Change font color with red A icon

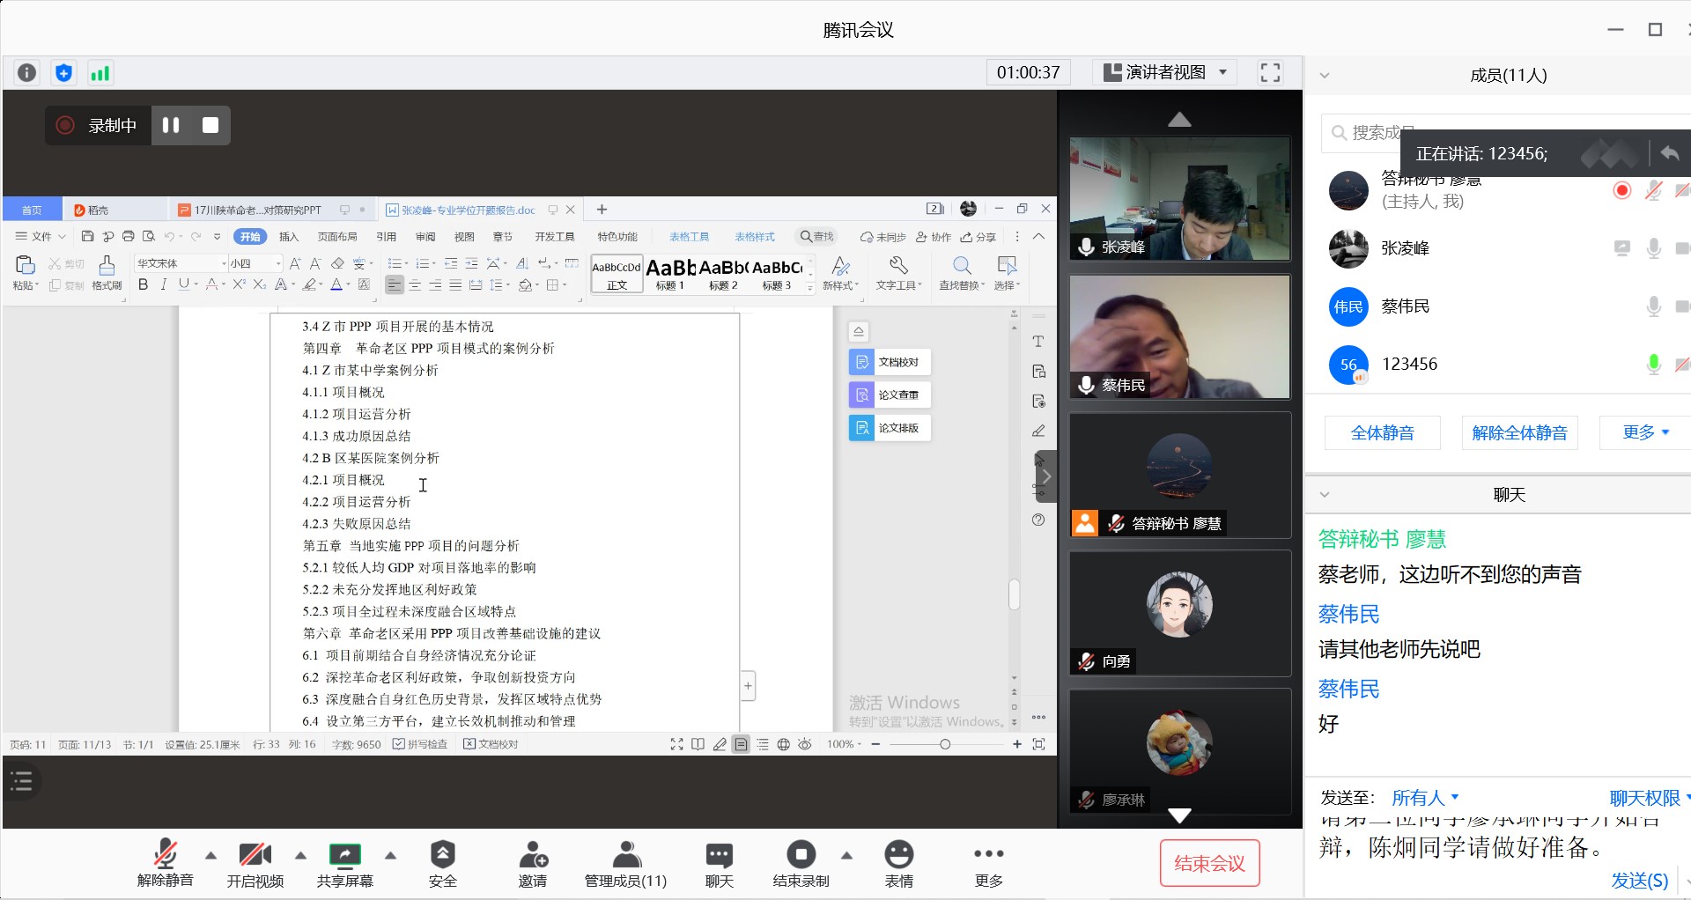click(336, 284)
